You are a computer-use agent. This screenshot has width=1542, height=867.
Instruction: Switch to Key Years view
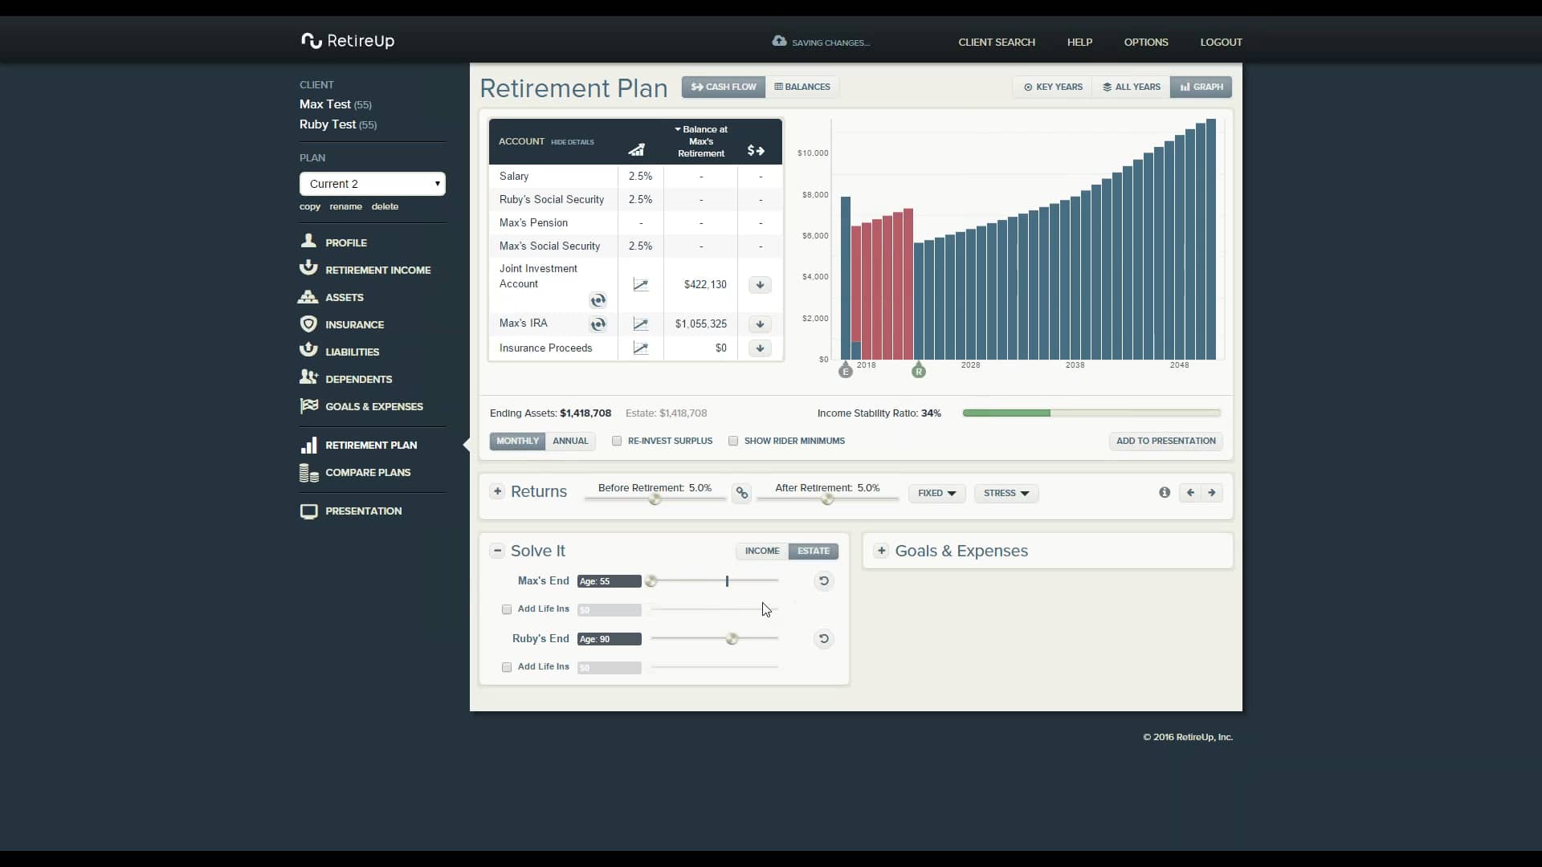(x=1052, y=87)
